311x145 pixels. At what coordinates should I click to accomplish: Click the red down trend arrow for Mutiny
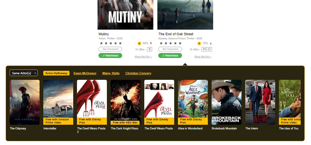(x=151, y=43)
